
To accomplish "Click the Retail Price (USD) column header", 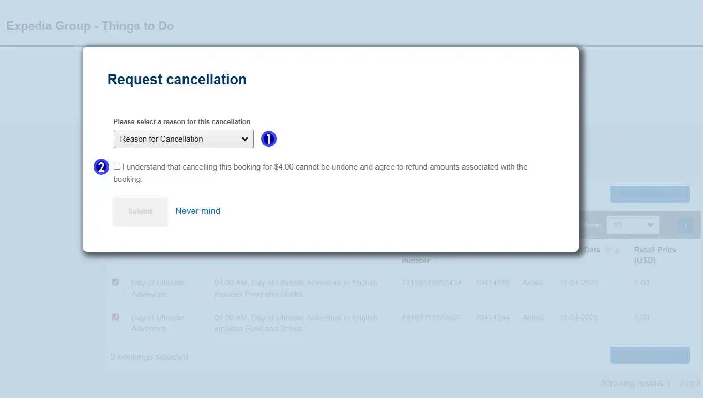I will pyautogui.click(x=655, y=255).
